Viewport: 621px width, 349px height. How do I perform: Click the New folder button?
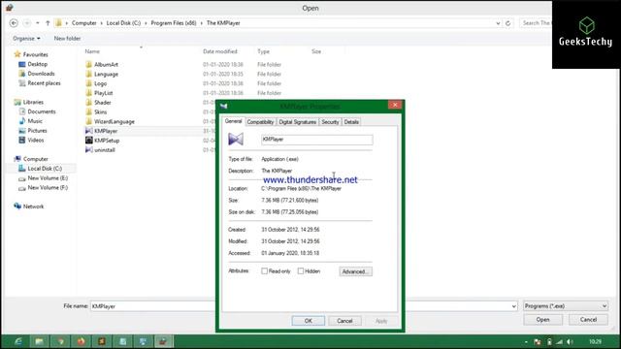[x=67, y=39]
